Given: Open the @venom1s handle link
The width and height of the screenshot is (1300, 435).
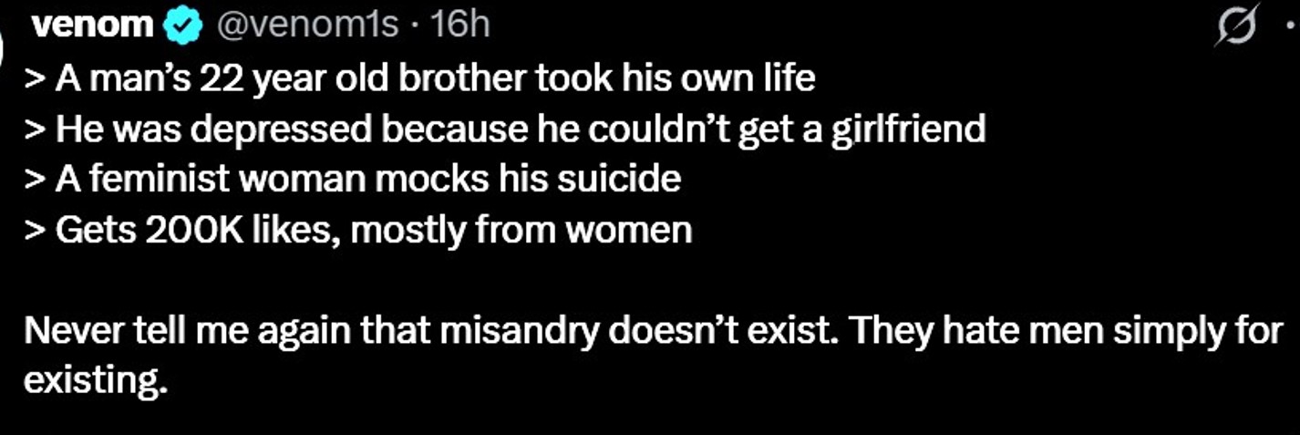Looking at the screenshot, I should click(x=305, y=26).
